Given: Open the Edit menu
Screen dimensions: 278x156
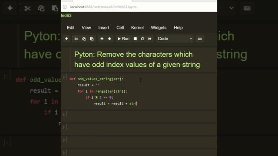Looking at the screenshot, I should [70, 28].
